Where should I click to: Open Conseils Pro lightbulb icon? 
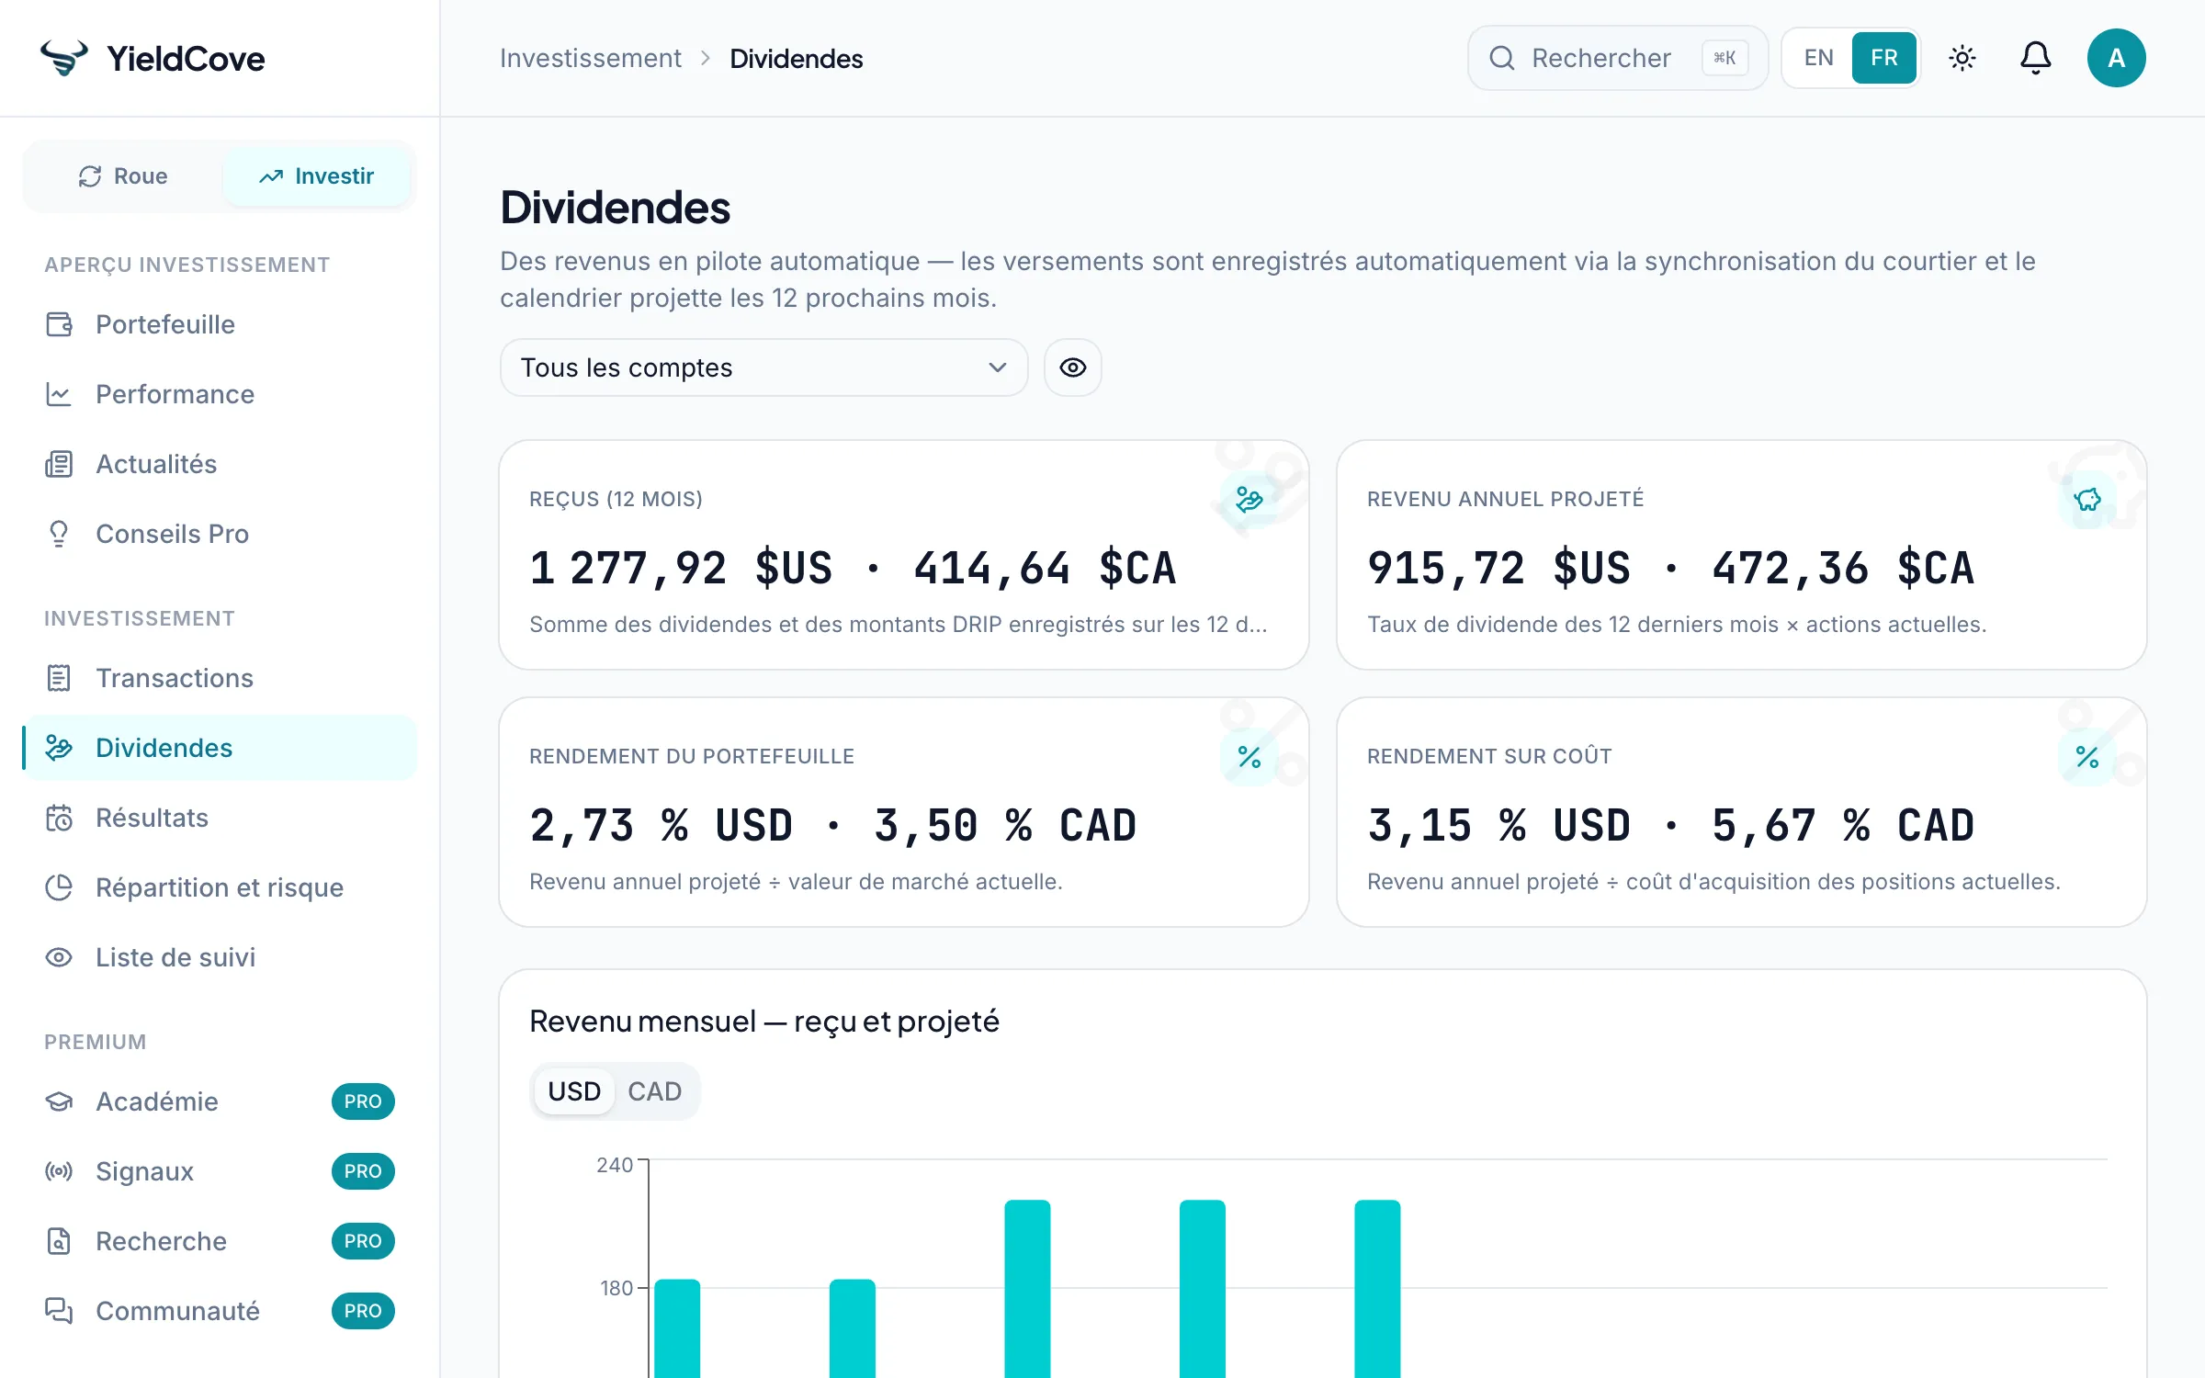tap(59, 534)
